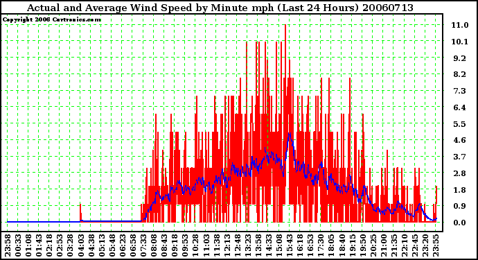Image resolution: width=478 pixels, height=260 pixels.
Task: Click the 01:43 time label
Action: (x=39, y=245)
